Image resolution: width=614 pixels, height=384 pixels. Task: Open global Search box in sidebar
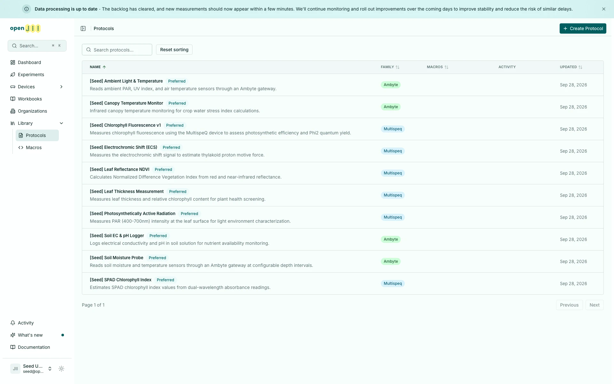pyautogui.click(x=37, y=46)
